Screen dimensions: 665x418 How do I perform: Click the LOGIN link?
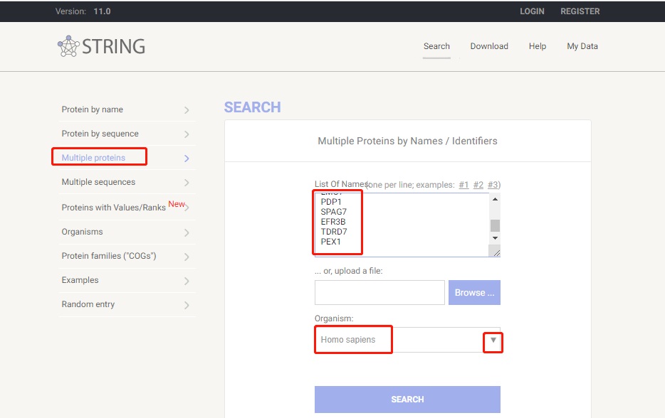point(532,11)
